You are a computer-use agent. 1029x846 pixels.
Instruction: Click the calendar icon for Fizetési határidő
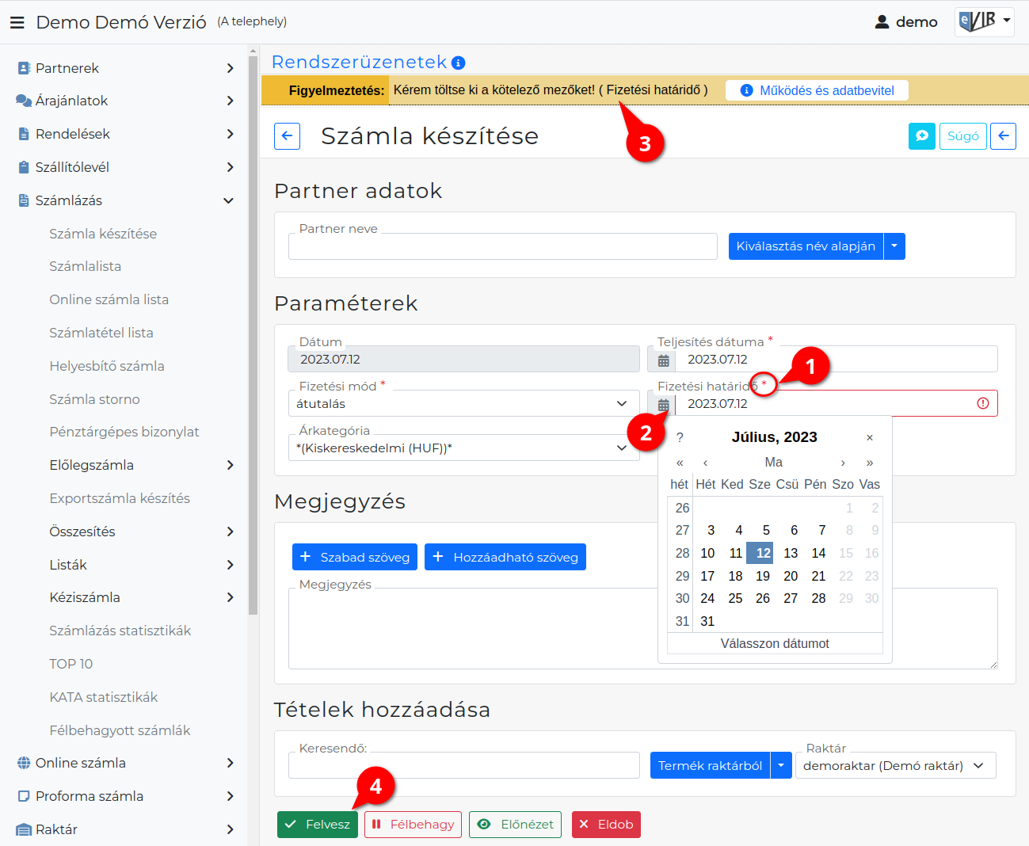click(x=663, y=405)
